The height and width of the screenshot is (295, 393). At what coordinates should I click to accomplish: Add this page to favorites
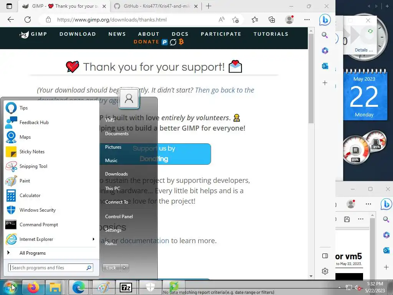(235, 20)
